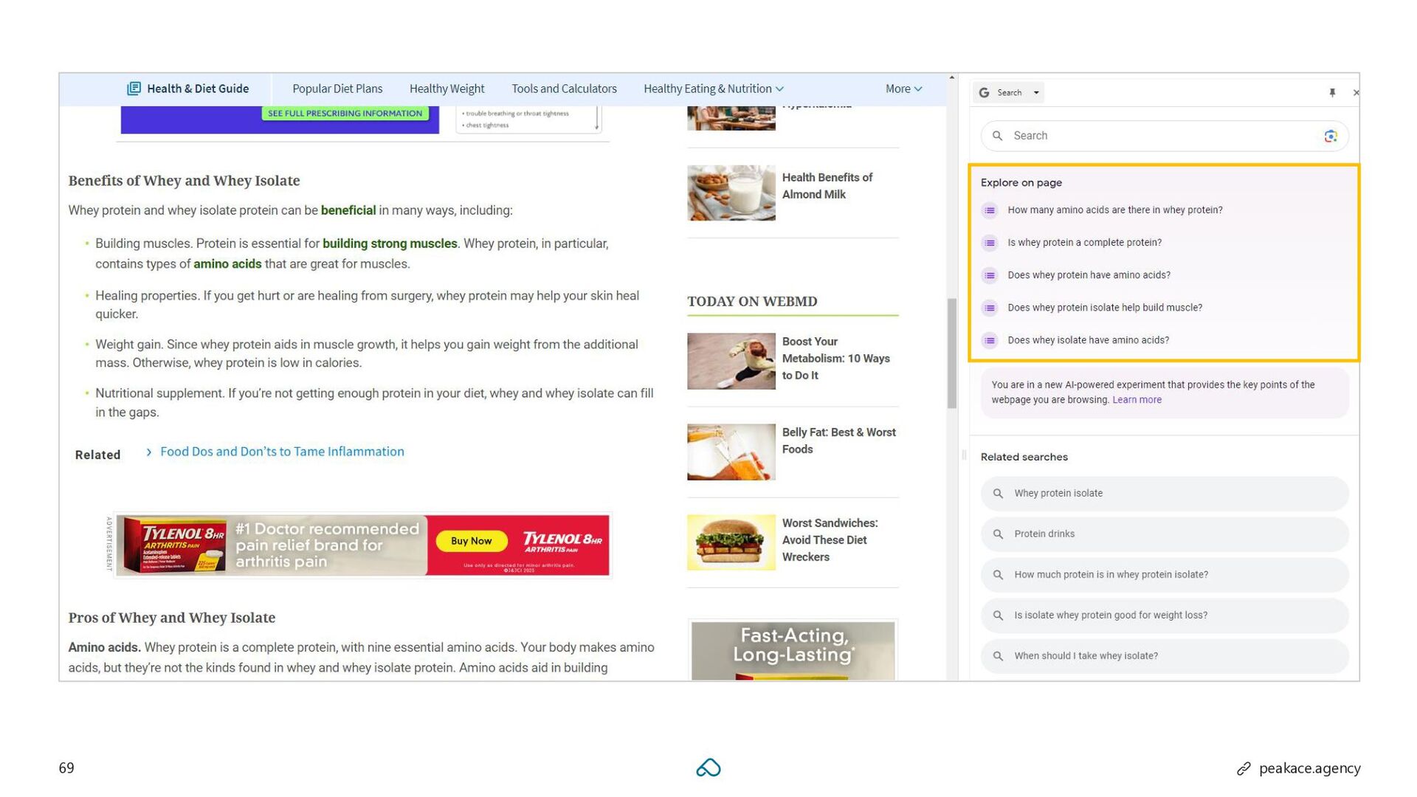
Task: Click the Google Lens icon in search box
Action: pyautogui.click(x=1330, y=136)
